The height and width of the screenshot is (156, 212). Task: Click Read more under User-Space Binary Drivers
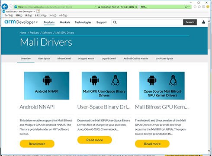[95, 140]
